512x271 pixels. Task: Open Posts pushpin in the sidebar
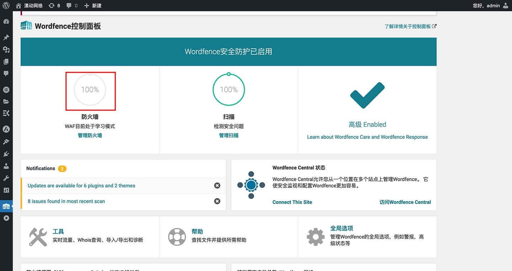[6, 37]
